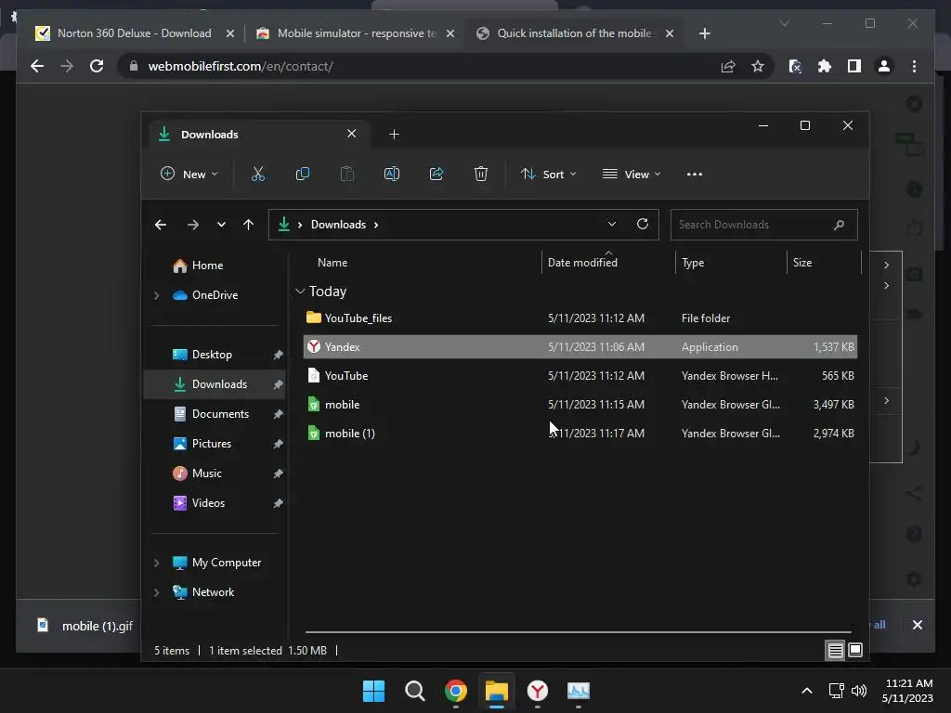Open Windows Start menu
Viewport: 951px width, 713px height.
pyautogui.click(x=373, y=691)
